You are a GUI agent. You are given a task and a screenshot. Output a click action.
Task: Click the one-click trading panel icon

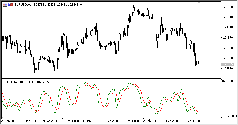[10, 5]
